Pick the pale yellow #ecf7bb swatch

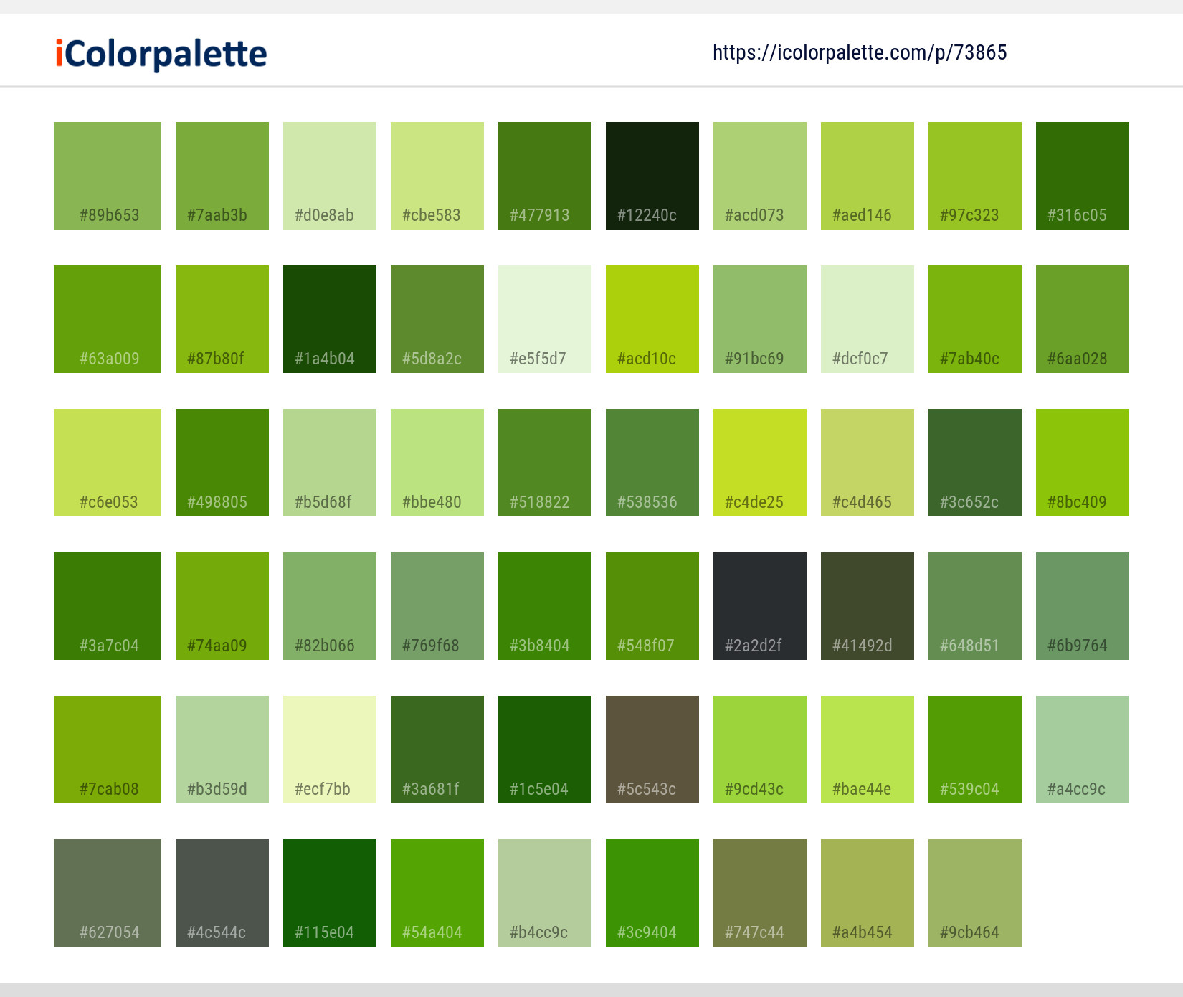coord(330,750)
